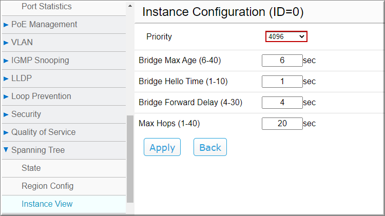Select the Instance View menu item

tap(47, 204)
